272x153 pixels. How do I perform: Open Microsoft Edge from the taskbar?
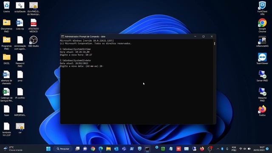pyautogui.click(x=101, y=149)
